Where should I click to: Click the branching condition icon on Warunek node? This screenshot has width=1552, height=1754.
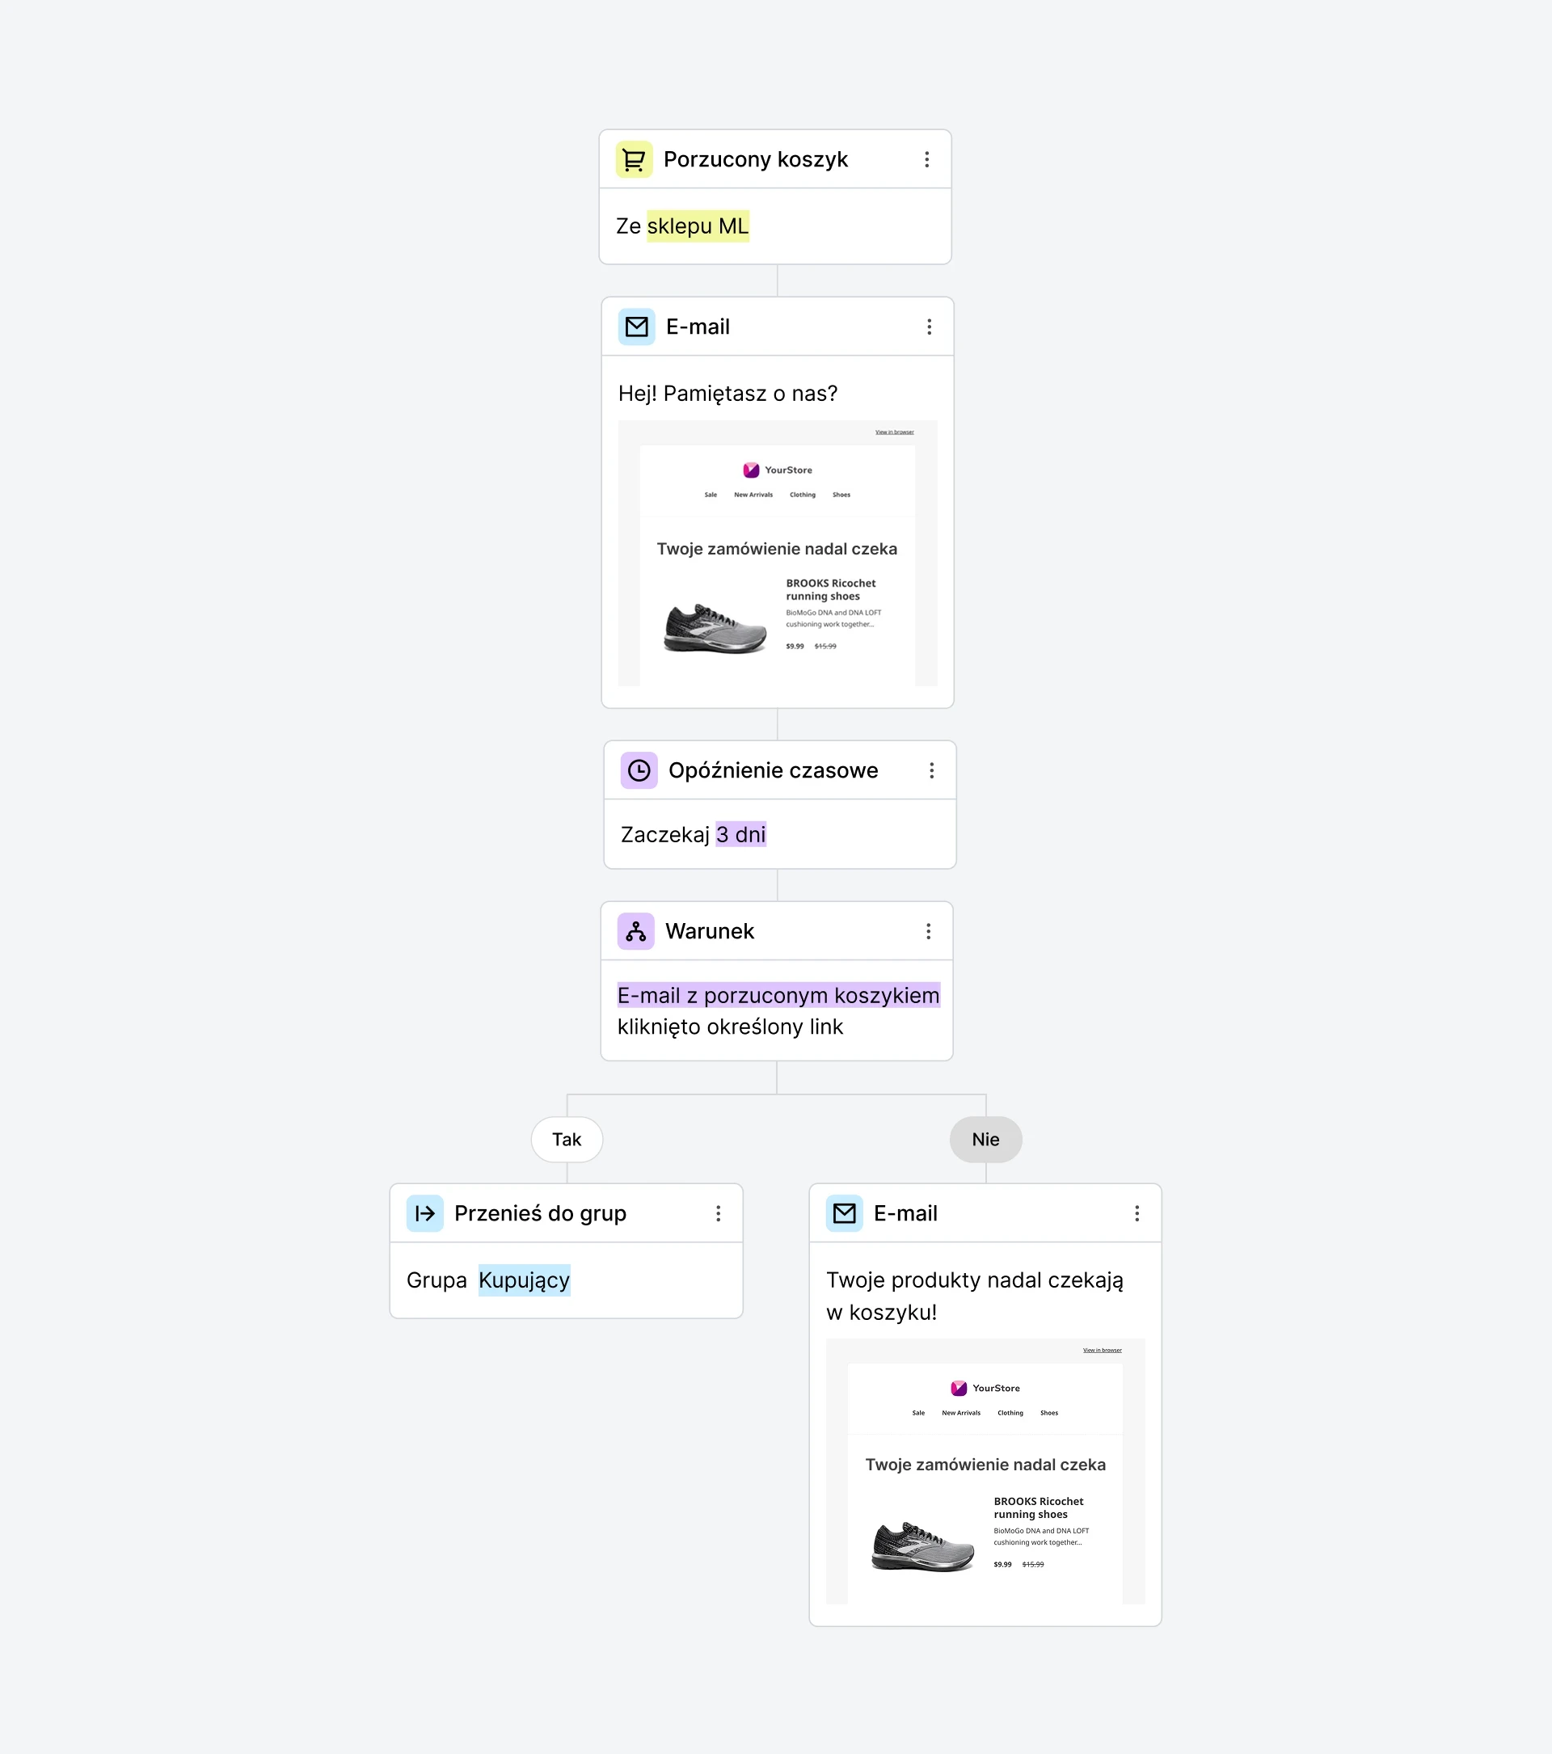pos(639,931)
